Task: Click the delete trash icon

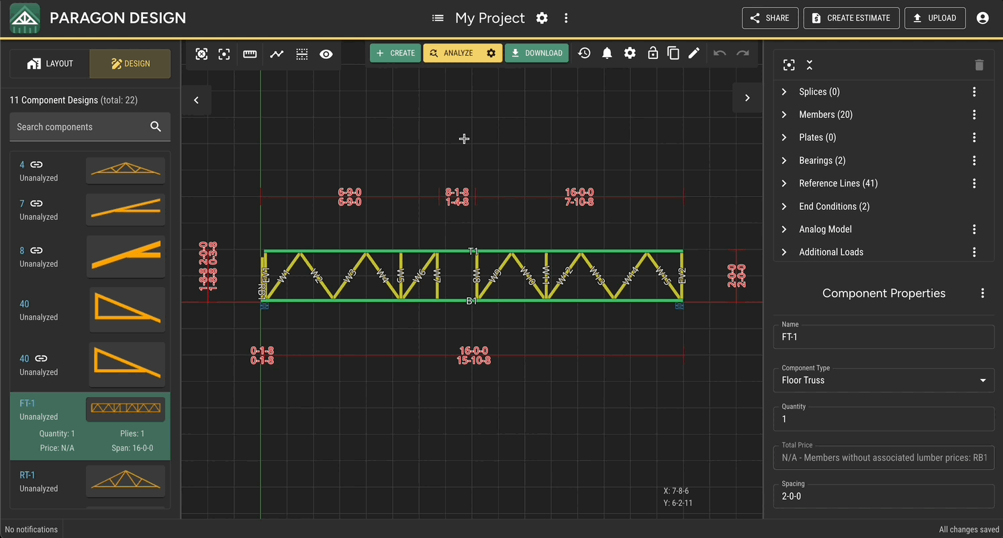Action: [x=979, y=65]
